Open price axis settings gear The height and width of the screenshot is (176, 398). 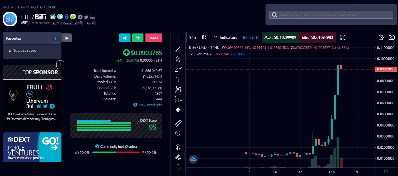pyautogui.click(x=386, y=172)
